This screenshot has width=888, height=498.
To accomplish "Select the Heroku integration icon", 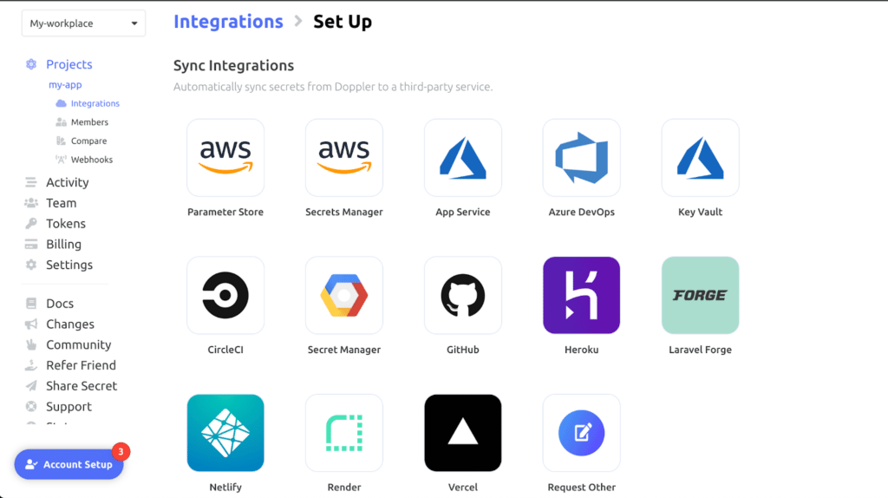I will coord(581,295).
